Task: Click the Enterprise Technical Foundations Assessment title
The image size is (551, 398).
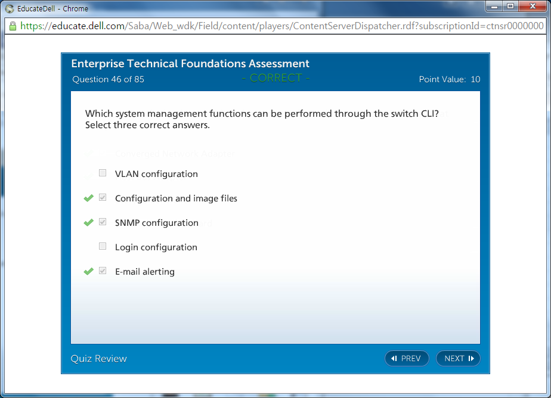Action: pos(190,64)
